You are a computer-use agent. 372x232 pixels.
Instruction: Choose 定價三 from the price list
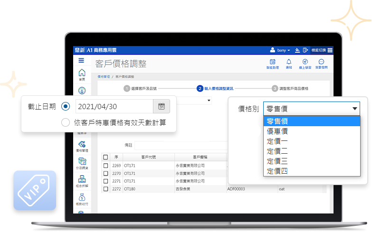(312, 161)
